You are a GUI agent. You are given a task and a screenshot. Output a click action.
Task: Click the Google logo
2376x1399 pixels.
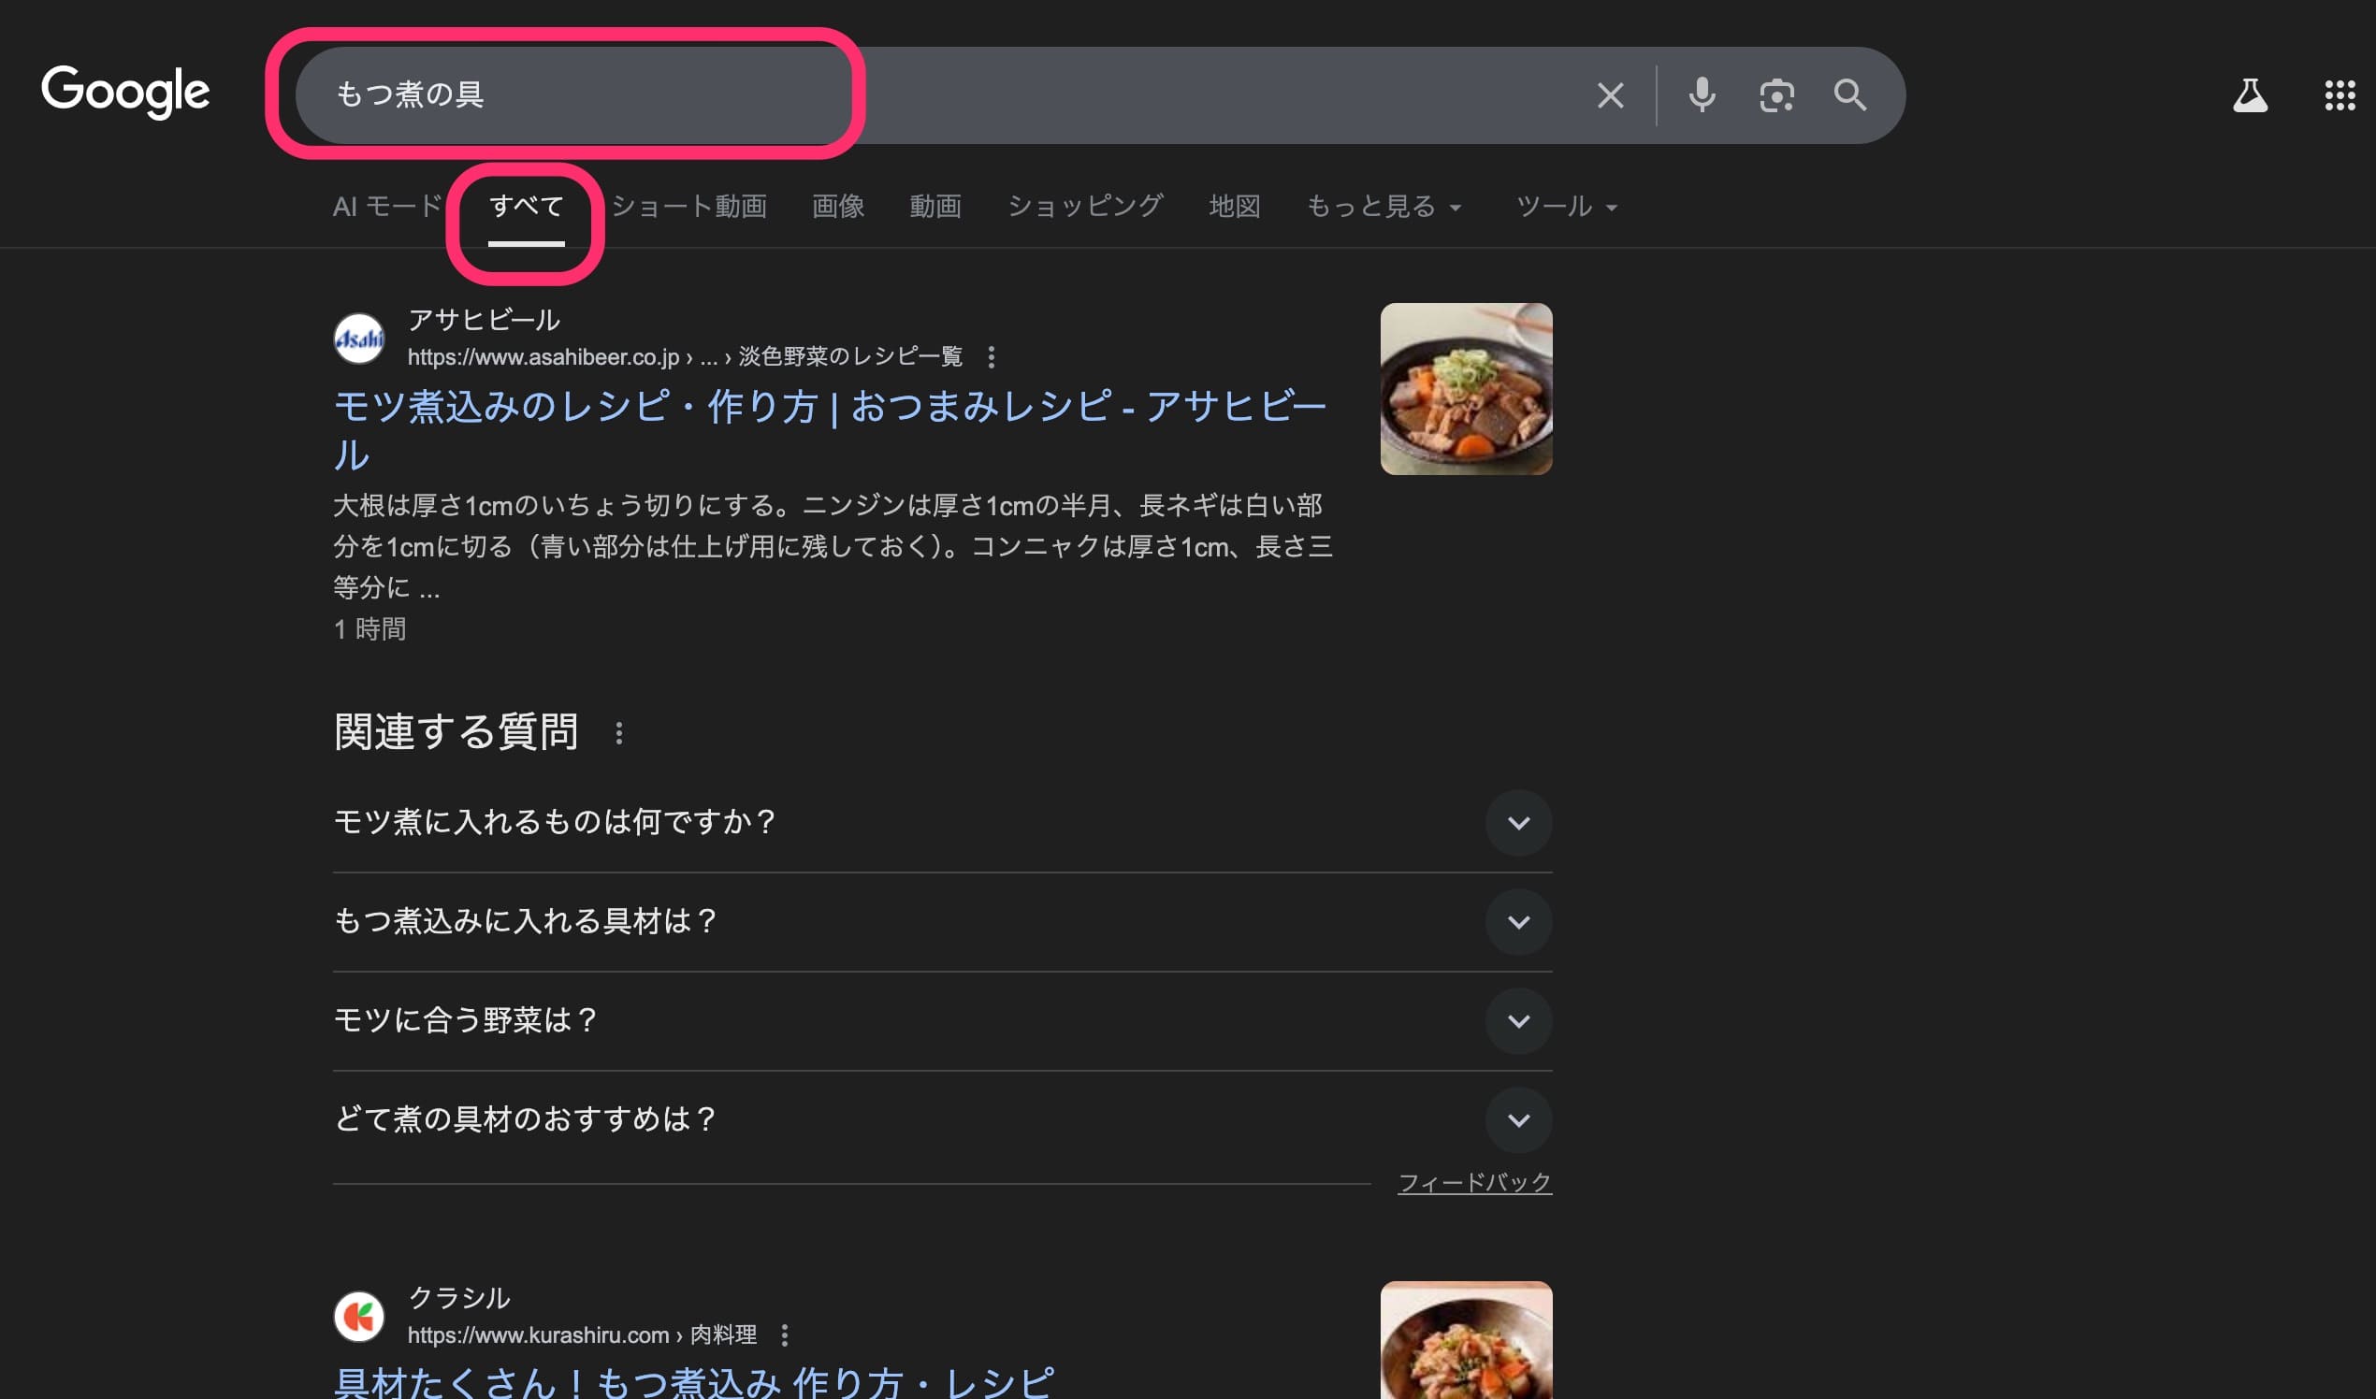pyautogui.click(x=125, y=92)
